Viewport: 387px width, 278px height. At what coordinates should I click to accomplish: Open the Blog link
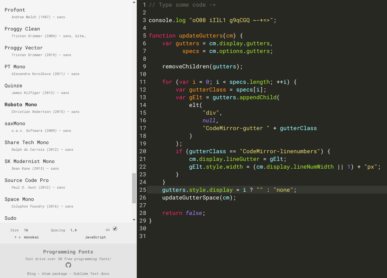point(31,273)
